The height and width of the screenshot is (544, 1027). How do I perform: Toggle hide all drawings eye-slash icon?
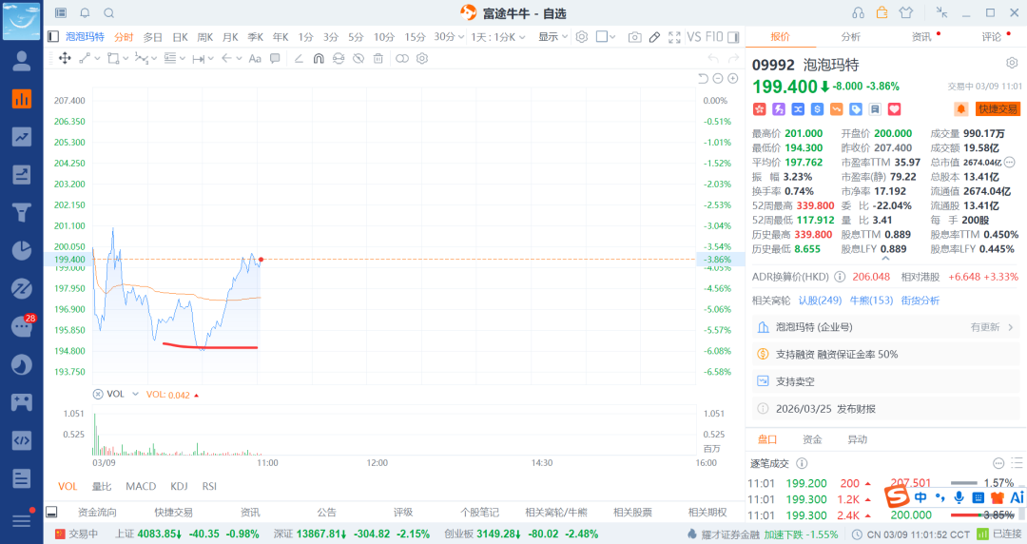358,58
